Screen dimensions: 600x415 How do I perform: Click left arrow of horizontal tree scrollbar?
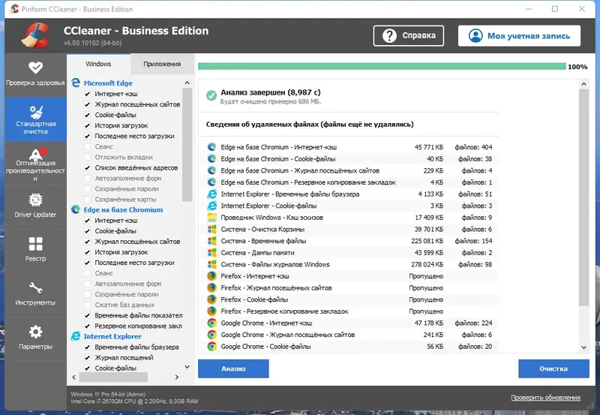coord(73,377)
